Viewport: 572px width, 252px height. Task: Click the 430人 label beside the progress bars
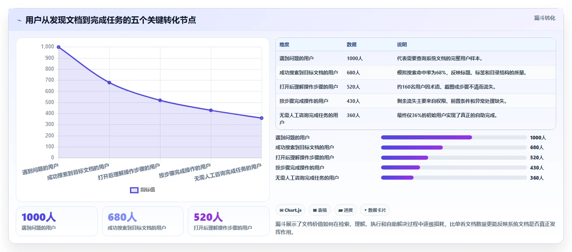[x=537, y=168]
